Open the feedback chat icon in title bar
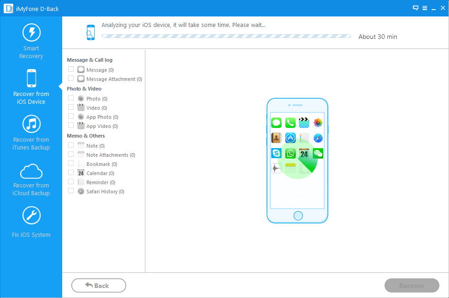 coord(416,8)
